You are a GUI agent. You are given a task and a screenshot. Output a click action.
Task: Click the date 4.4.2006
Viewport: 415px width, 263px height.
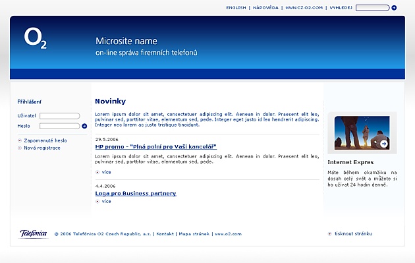[105, 186]
